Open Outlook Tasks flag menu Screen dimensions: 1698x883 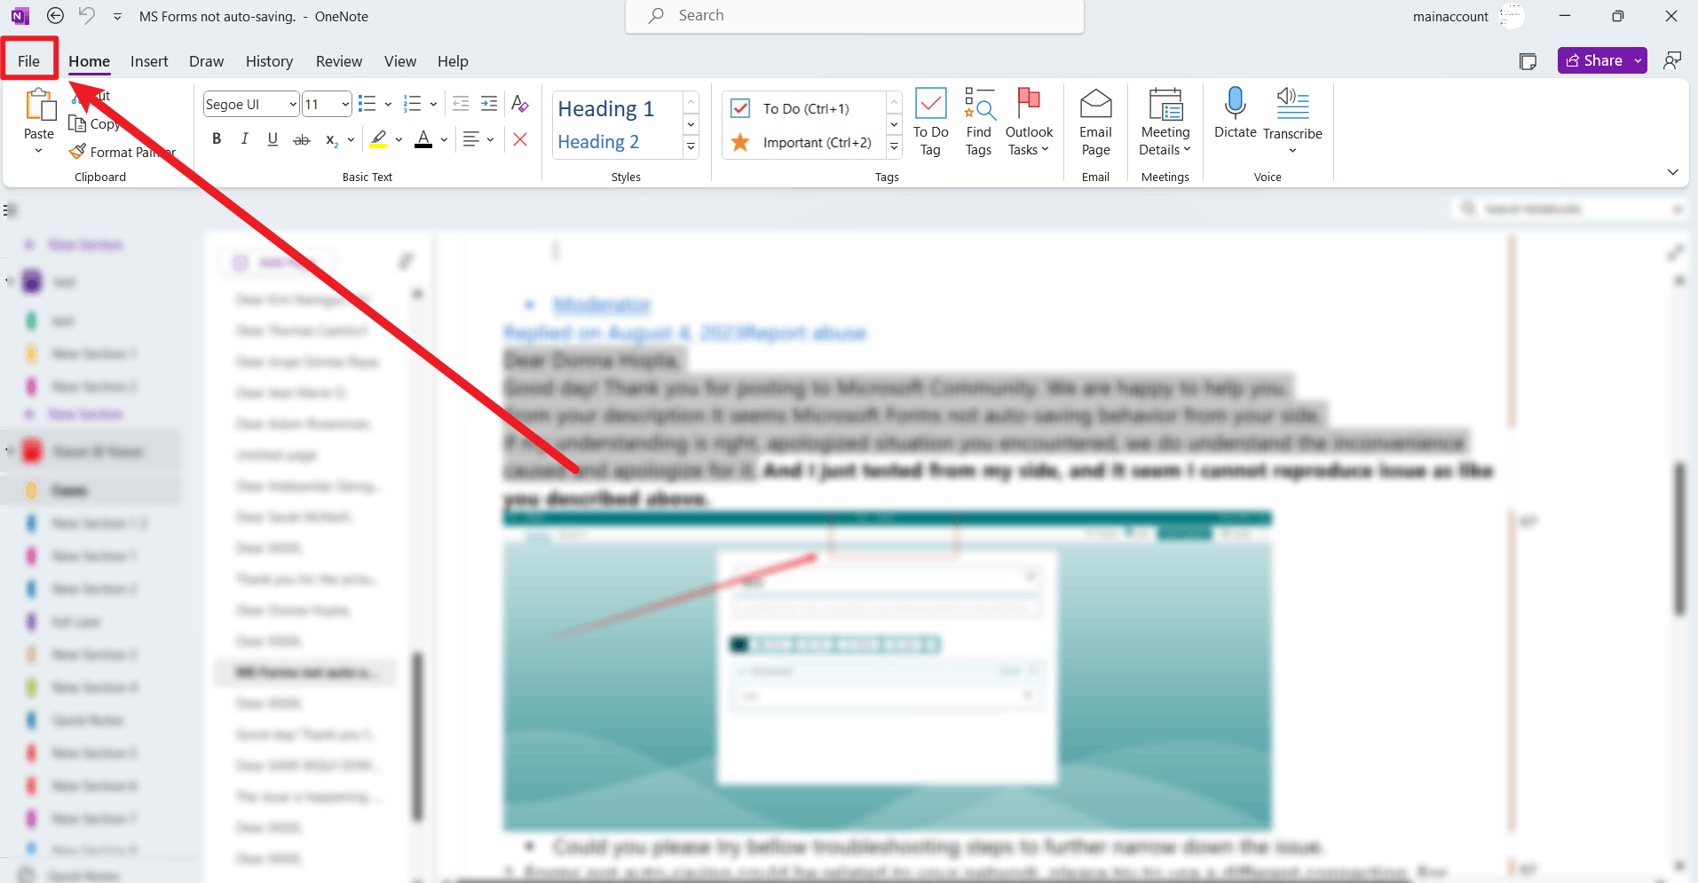pos(1029,122)
